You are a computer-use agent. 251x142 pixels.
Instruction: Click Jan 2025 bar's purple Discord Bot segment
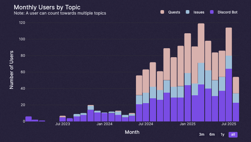pos(188,103)
